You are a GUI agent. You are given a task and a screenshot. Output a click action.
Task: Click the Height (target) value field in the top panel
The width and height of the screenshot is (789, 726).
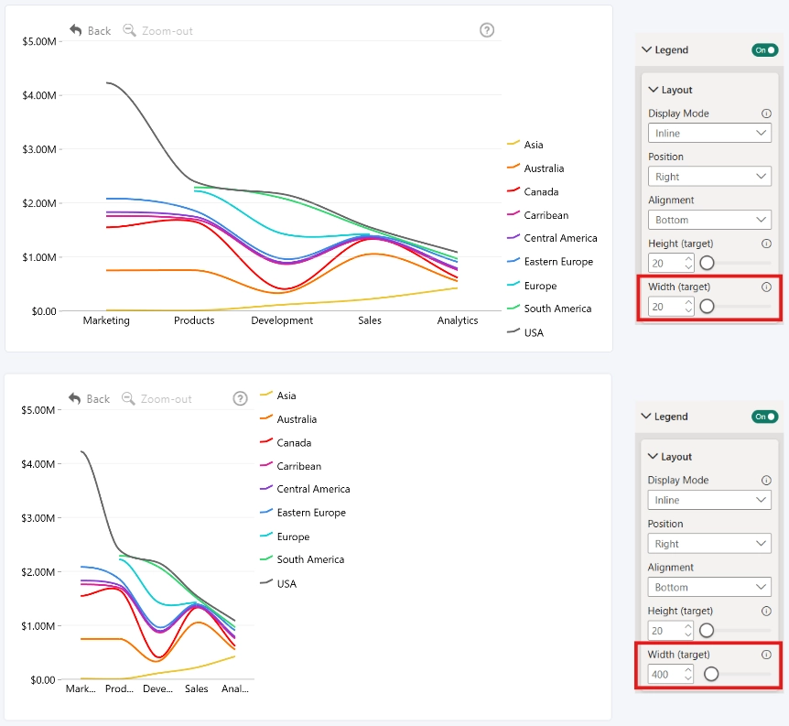[671, 263]
